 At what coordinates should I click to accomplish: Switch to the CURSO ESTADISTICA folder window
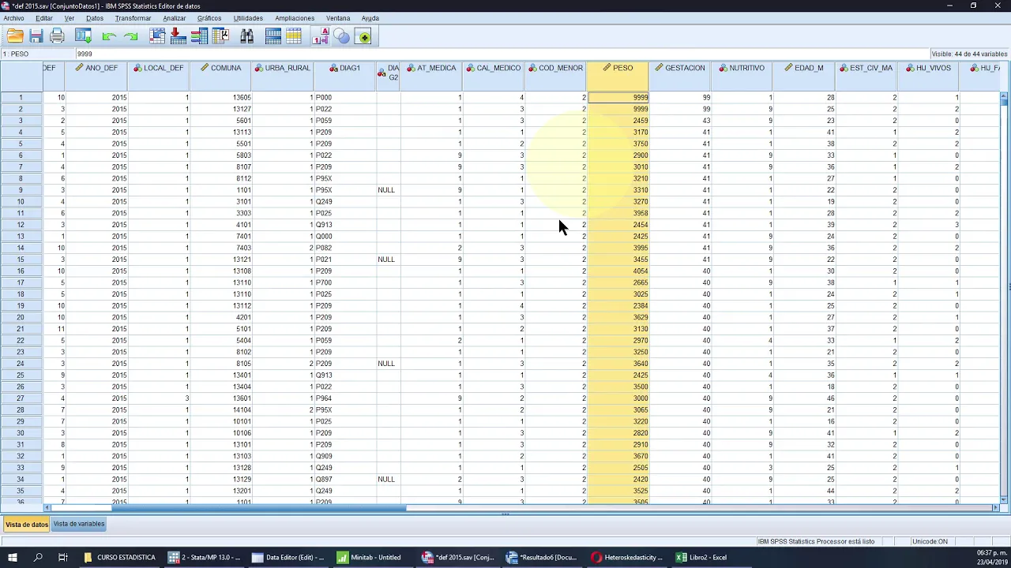(119, 557)
